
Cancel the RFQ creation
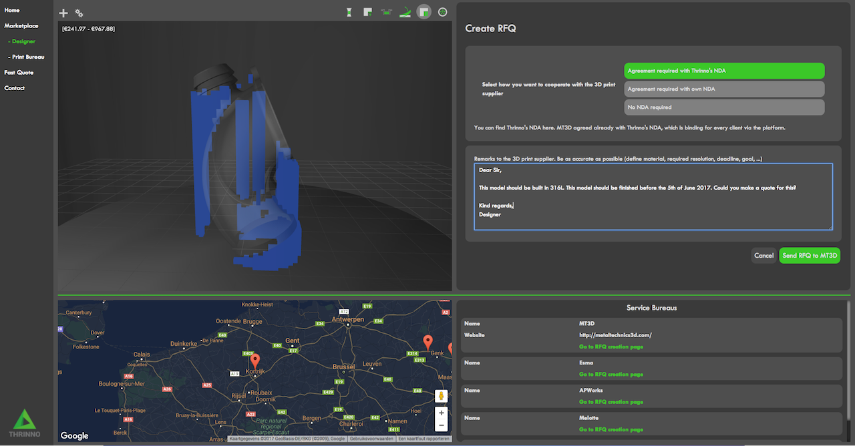click(763, 256)
